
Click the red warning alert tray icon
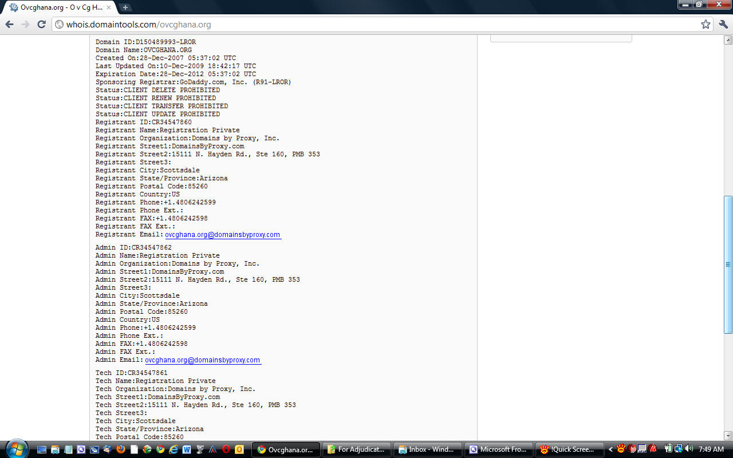pyautogui.click(x=652, y=449)
